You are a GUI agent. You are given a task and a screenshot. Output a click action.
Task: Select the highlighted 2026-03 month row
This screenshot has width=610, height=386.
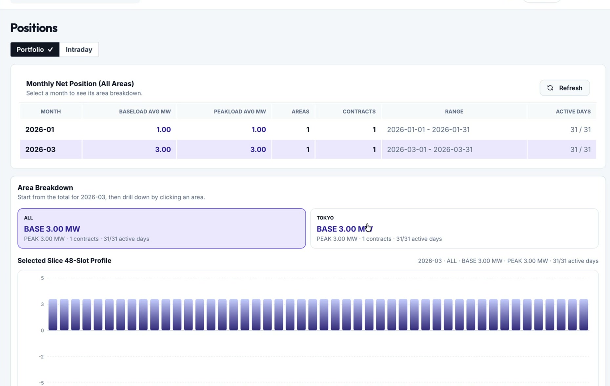[131, 149]
